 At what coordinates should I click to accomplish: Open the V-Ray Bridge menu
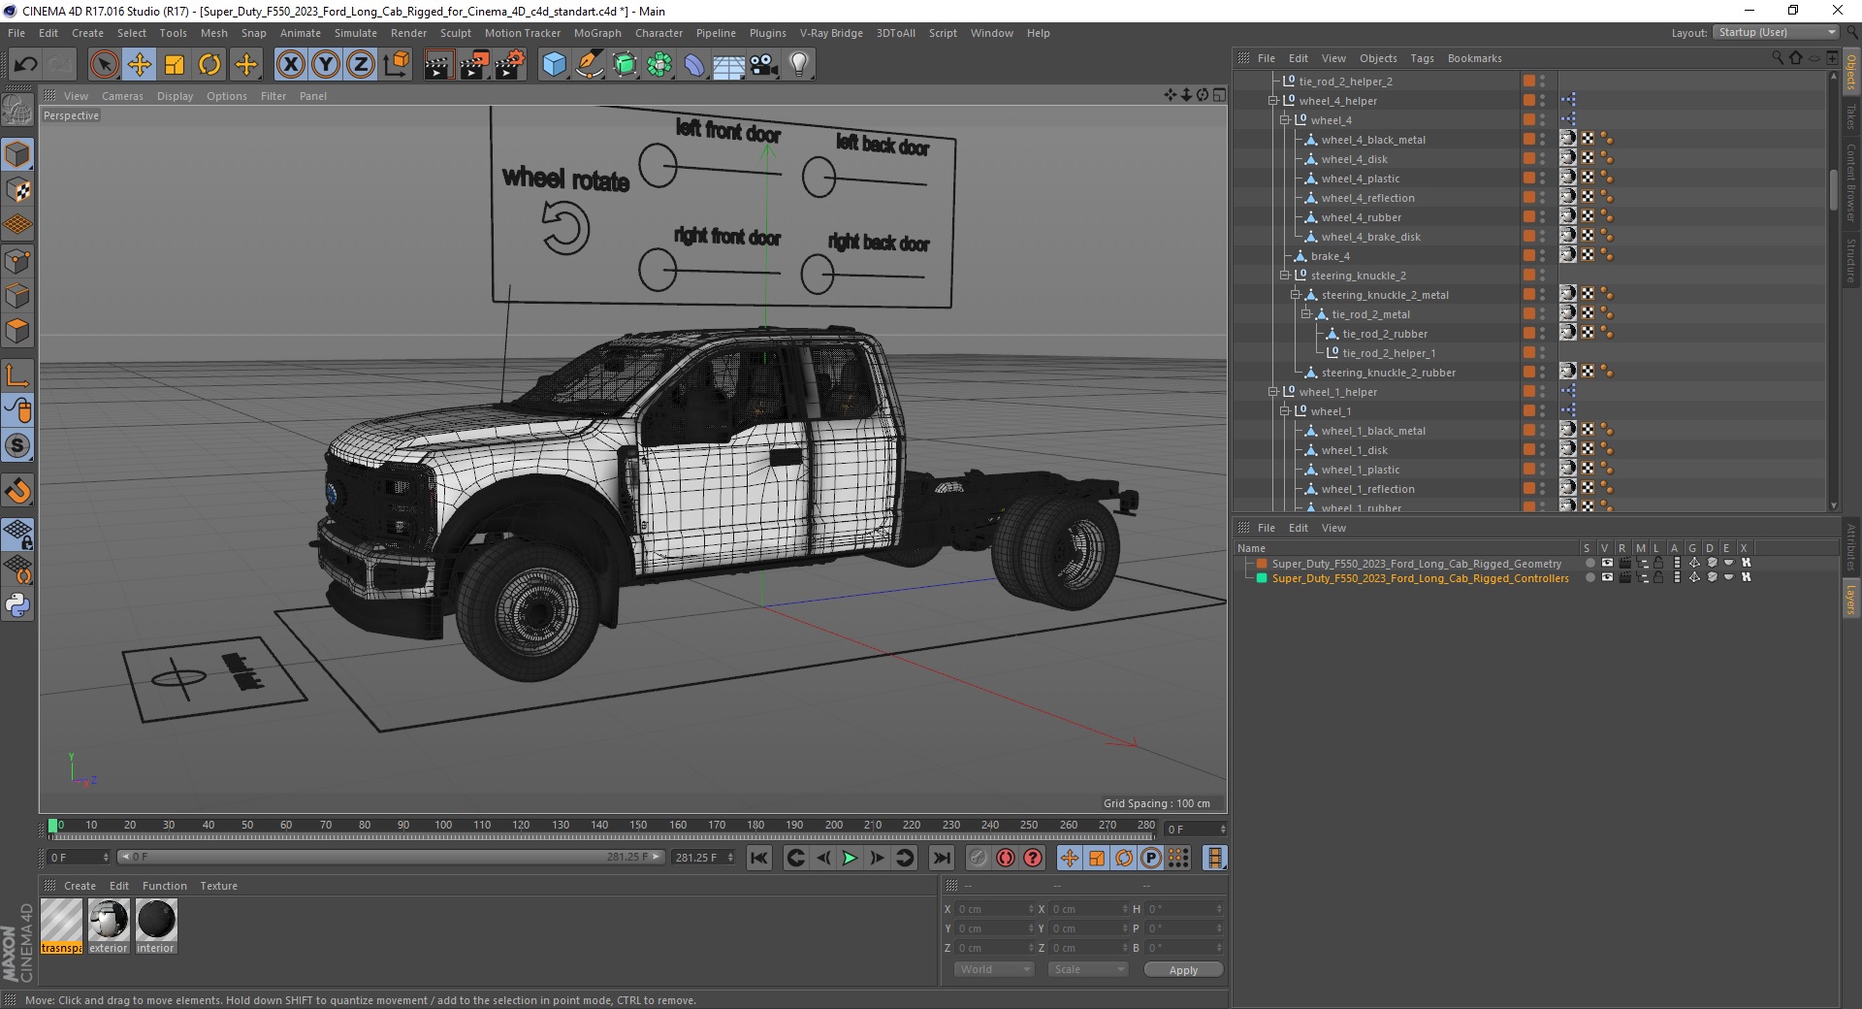coord(831,33)
